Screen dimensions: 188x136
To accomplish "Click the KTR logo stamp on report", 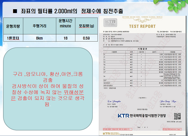I will point(110,22).
